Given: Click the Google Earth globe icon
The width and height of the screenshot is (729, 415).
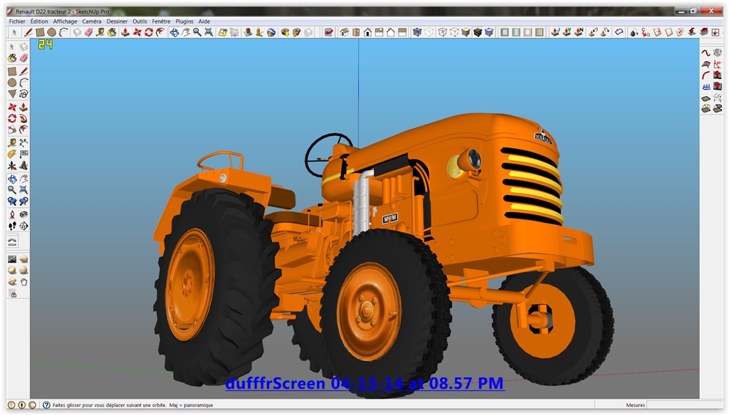Looking at the screenshot, I should pyautogui.click(x=271, y=32).
